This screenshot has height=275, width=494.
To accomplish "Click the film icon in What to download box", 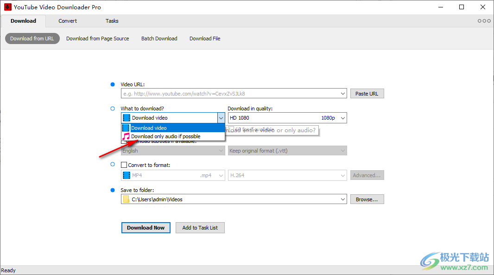I will 127,118.
